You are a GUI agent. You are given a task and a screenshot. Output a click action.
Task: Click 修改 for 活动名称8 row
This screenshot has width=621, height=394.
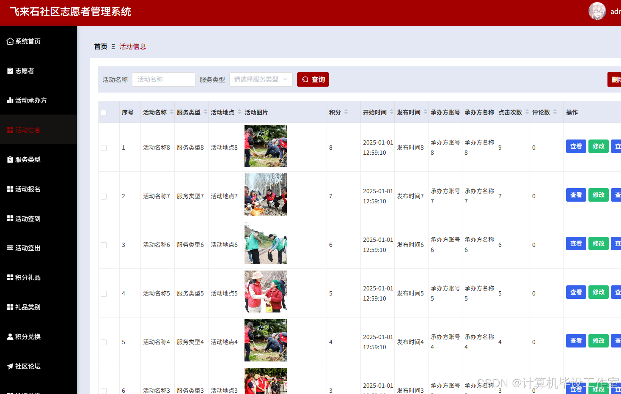[599, 146]
